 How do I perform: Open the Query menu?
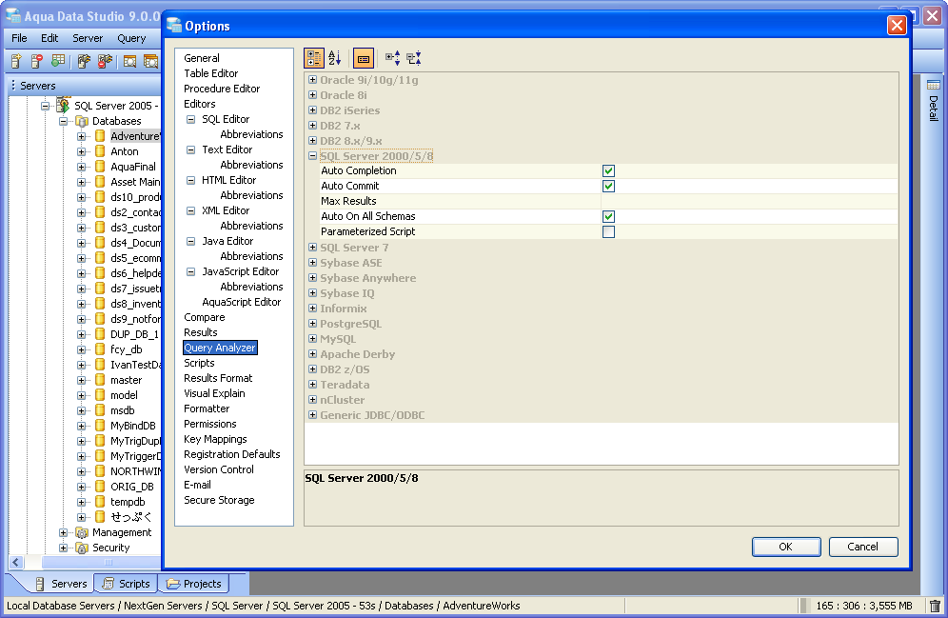coord(131,38)
